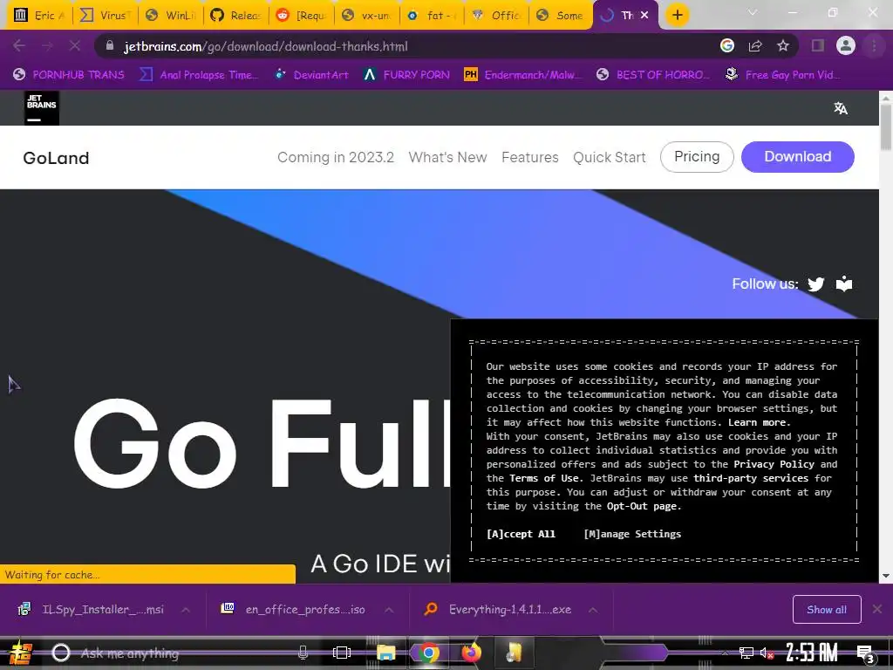
Task: Switch to the Eric tab
Action: [x=39, y=16]
